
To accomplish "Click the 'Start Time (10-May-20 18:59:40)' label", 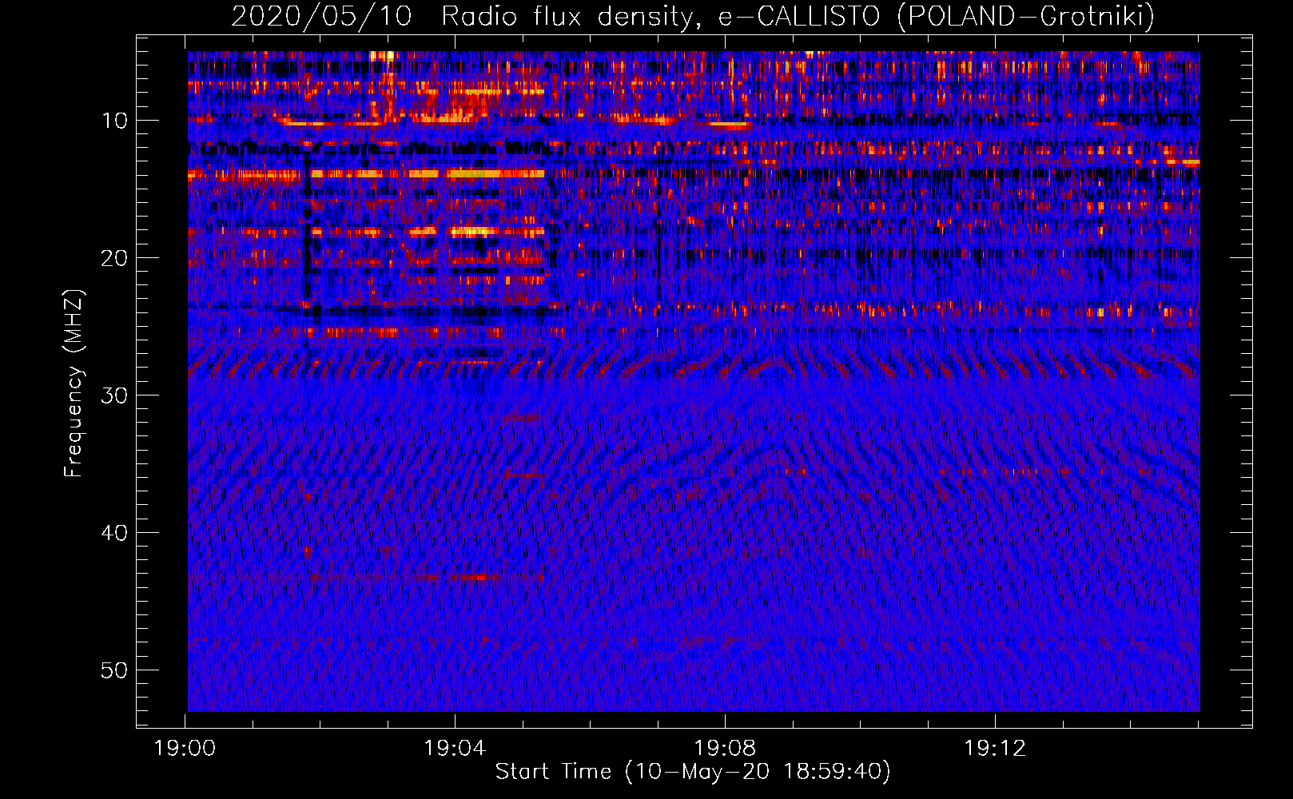I will 693,772.
